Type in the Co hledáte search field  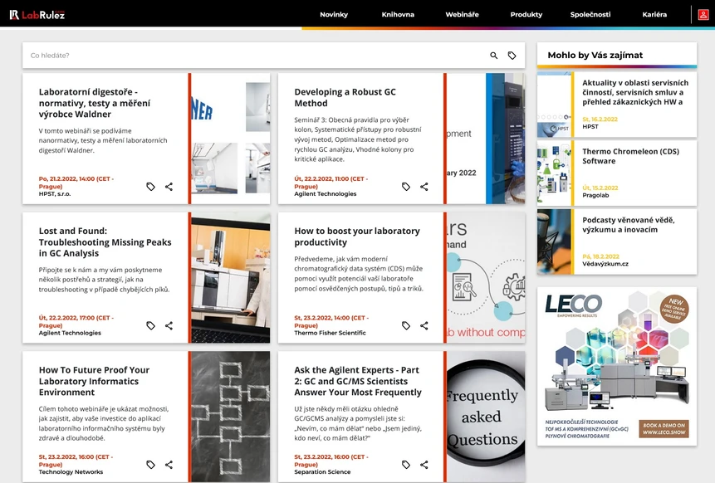tap(249, 56)
